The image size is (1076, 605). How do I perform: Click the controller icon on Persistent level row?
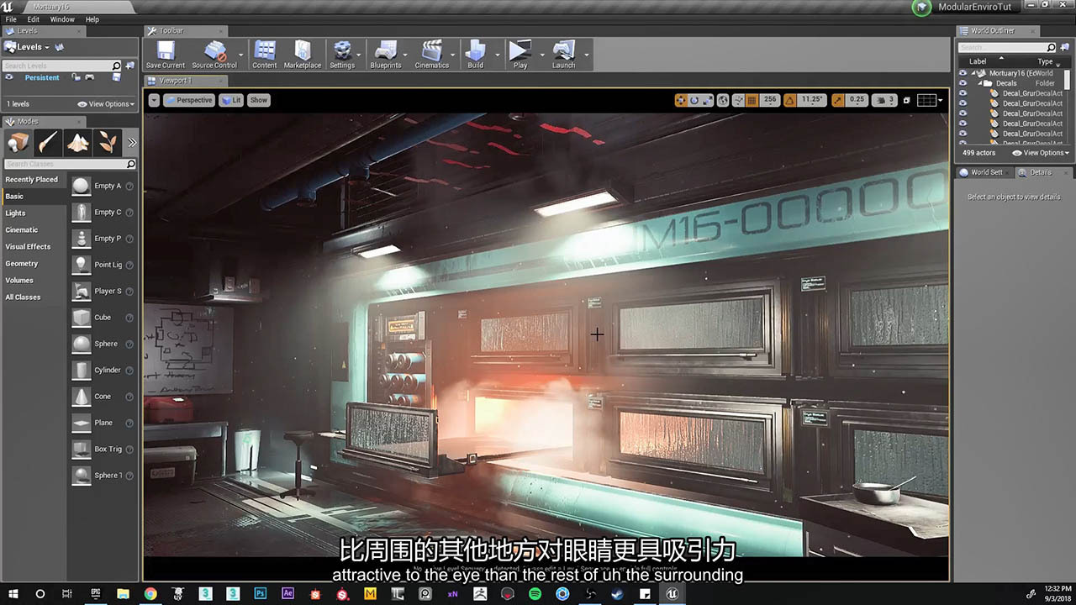(89, 77)
